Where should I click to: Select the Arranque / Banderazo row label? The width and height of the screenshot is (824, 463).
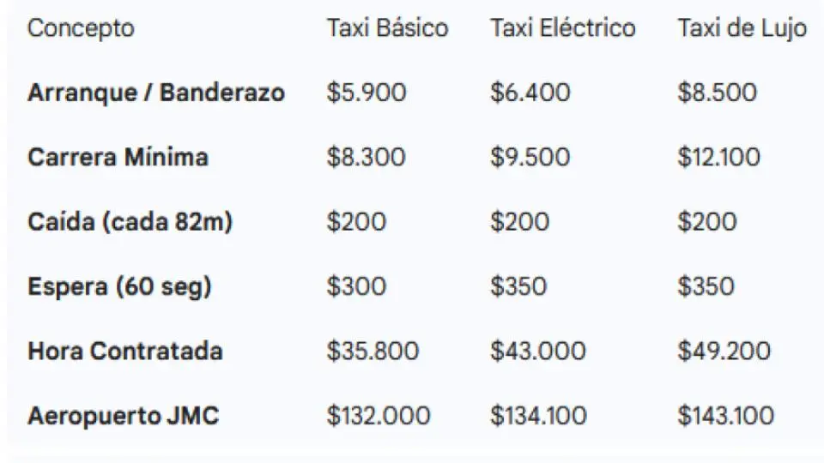tap(155, 93)
